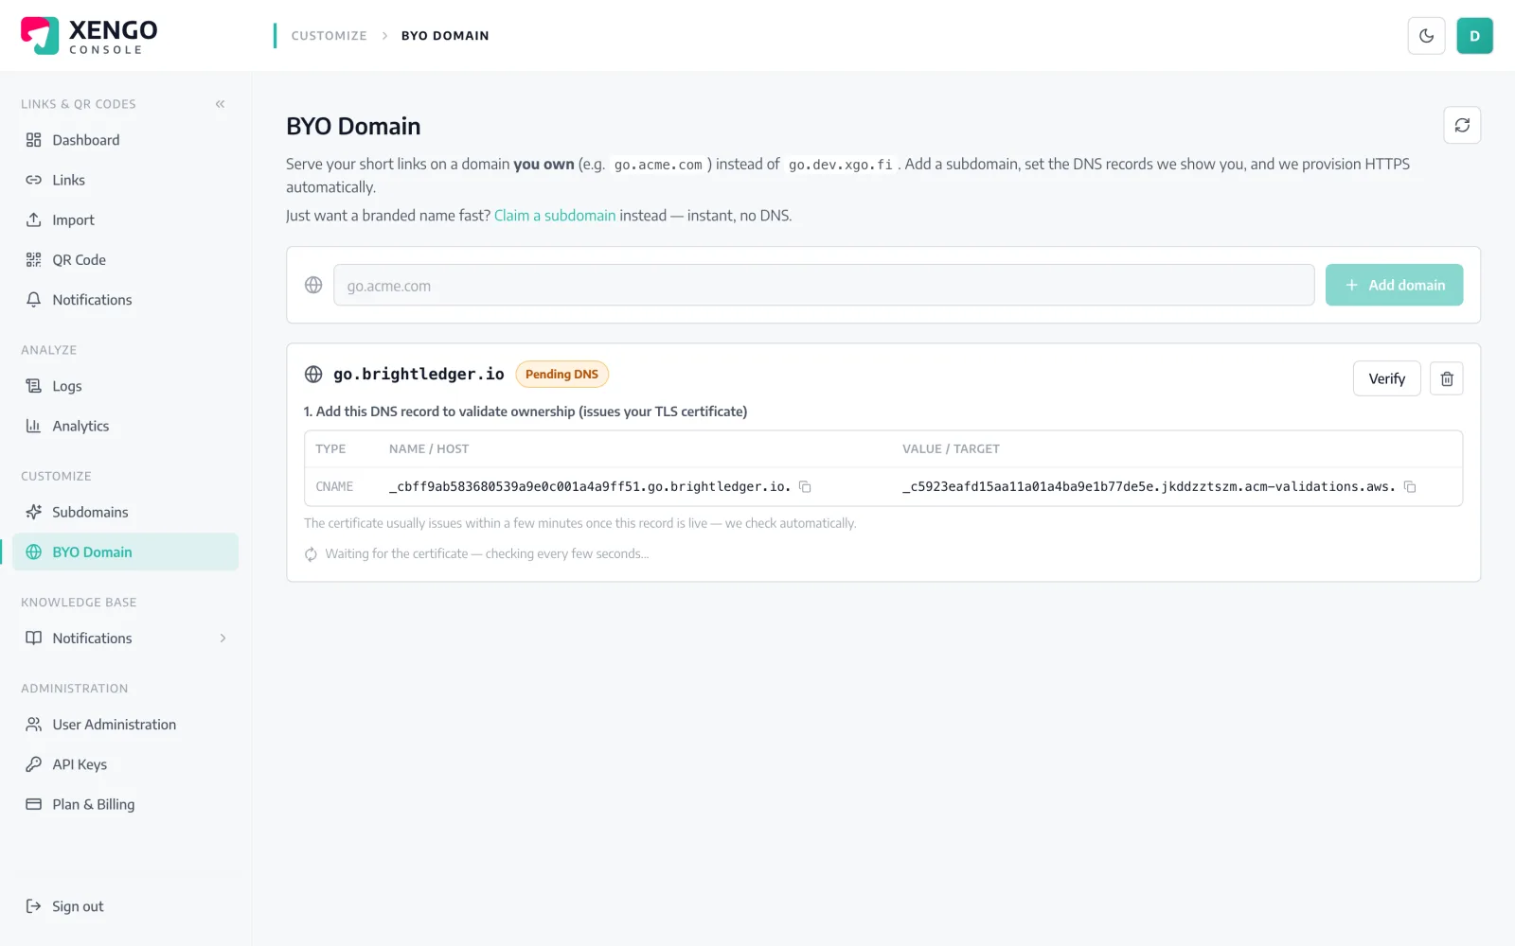Viewport: 1515px width, 946px height.
Task: Follow the Claim a subdomain link
Action: pos(555,216)
